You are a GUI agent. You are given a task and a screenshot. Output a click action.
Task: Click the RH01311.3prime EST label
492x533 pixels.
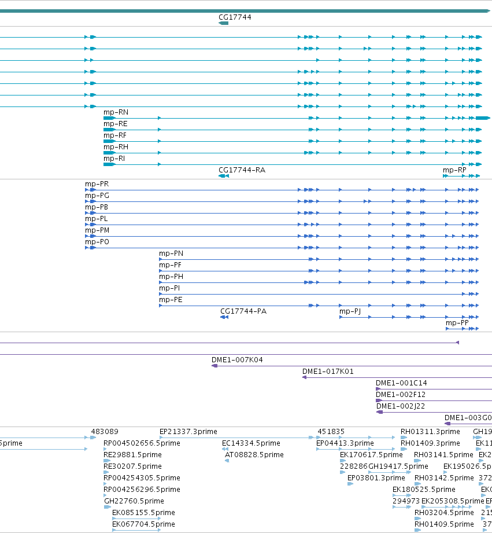click(x=430, y=431)
